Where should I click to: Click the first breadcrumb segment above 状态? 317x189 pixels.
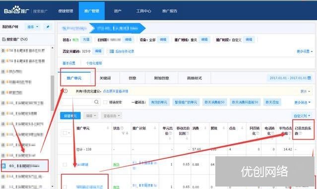coord(74,28)
